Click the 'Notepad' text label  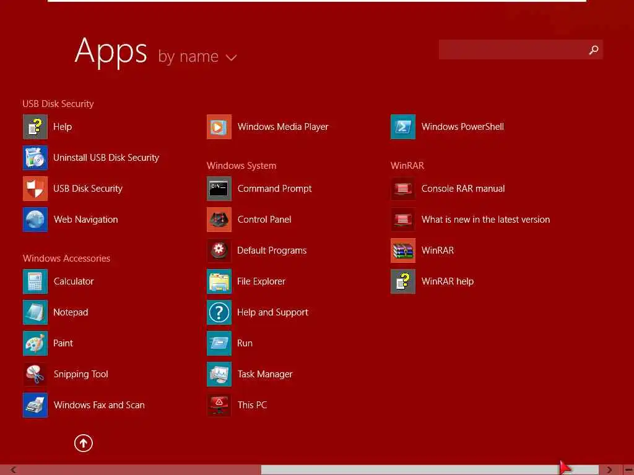71,312
